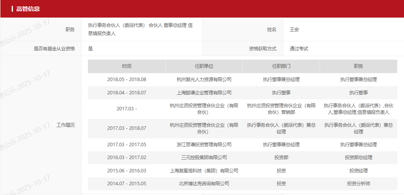The height and width of the screenshot is (195, 404).
Task: Select 职务 cell in the 杭州复光人力资源有限公司 row
Action: pos(358,80)
